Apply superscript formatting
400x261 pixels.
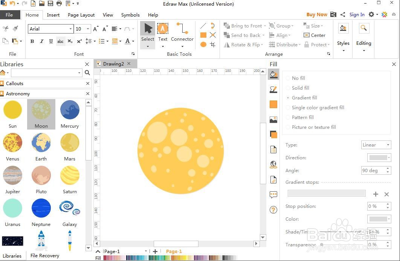click(79, 41)
